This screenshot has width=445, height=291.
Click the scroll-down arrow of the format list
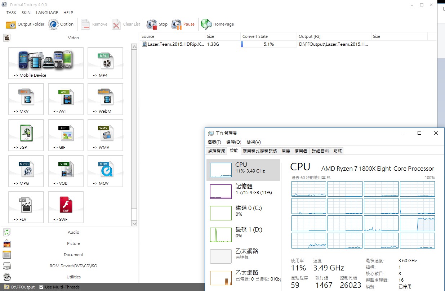point(134,224)
